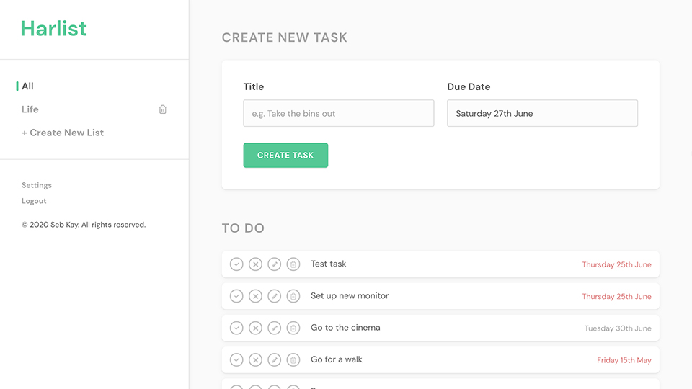This screenshot has width=692, height=389.
Task: Select the 'All' list in sidebar
Action: pyautogui.click(x=27, y=86)
